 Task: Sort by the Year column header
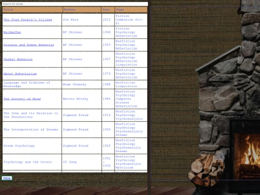tap(108, 10)
